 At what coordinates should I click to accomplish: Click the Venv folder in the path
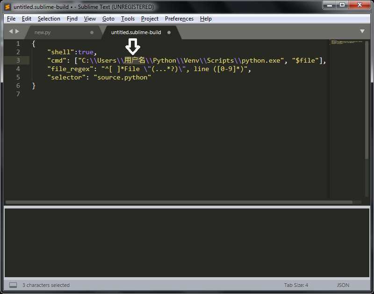coord(191,61)
